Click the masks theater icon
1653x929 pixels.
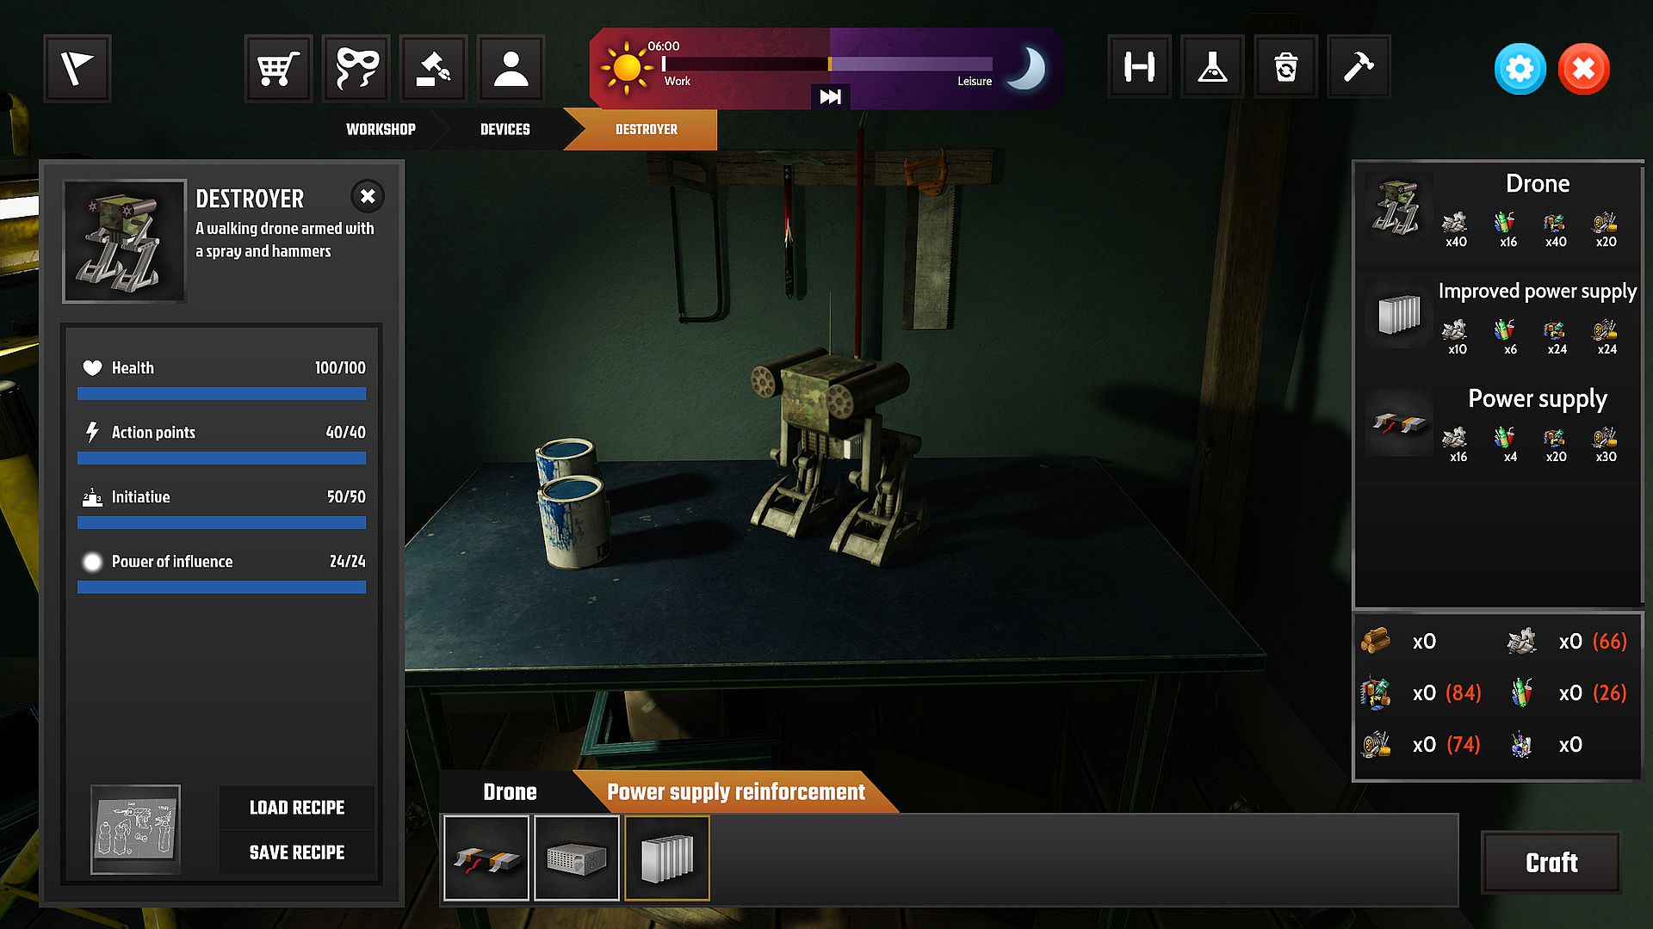[x=356, y=69]
